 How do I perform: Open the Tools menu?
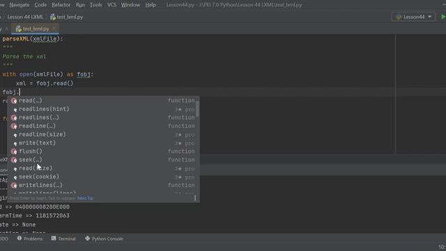[x=96, y=5]
